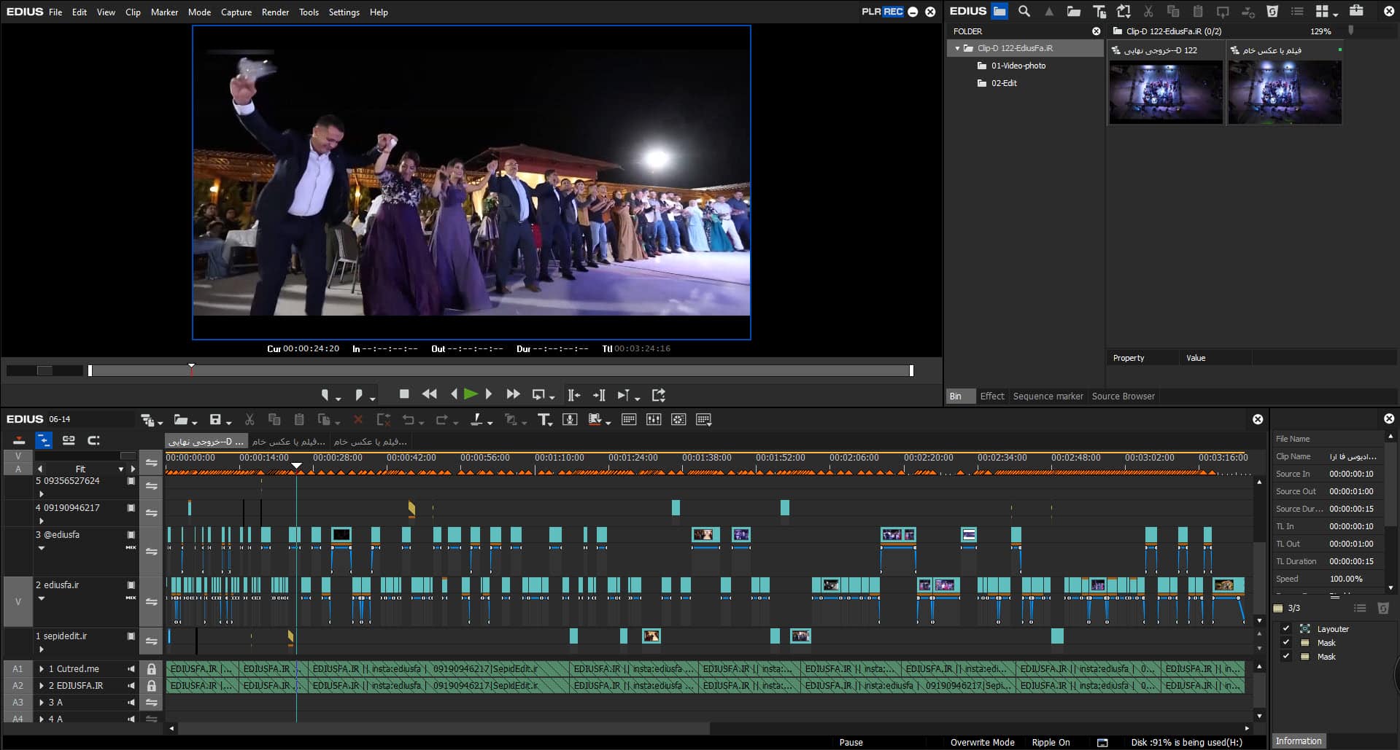Toggle the first Mask effect checkbox

(x=1286, y=642)
